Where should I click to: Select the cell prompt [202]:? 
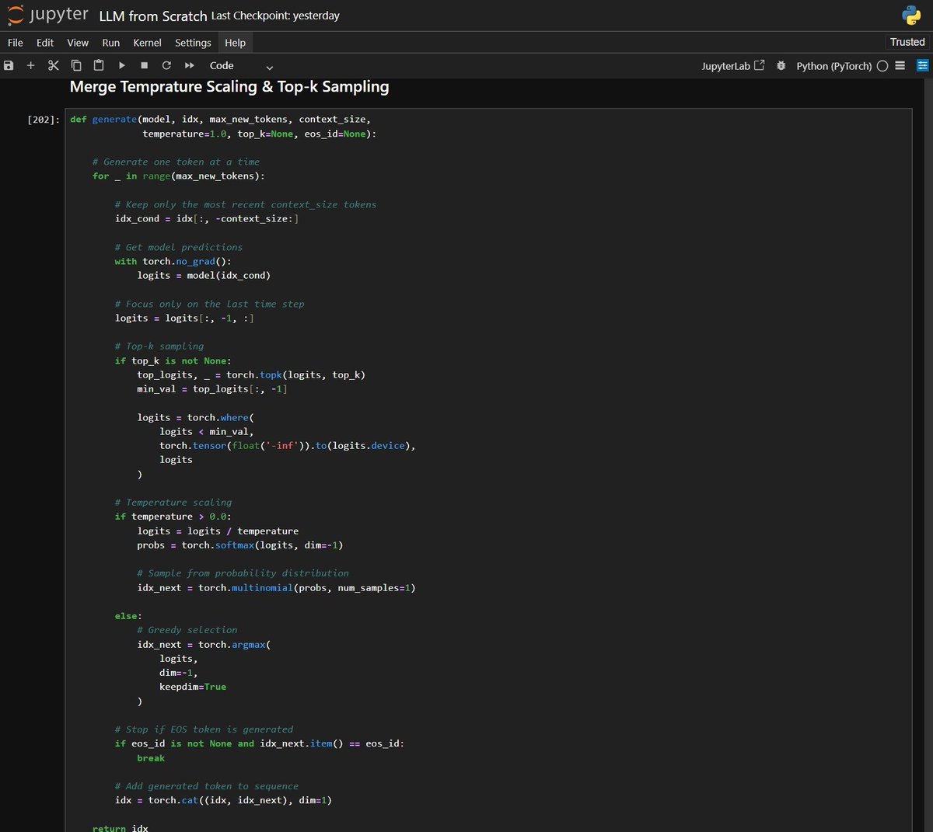click(x=43, y=120)
